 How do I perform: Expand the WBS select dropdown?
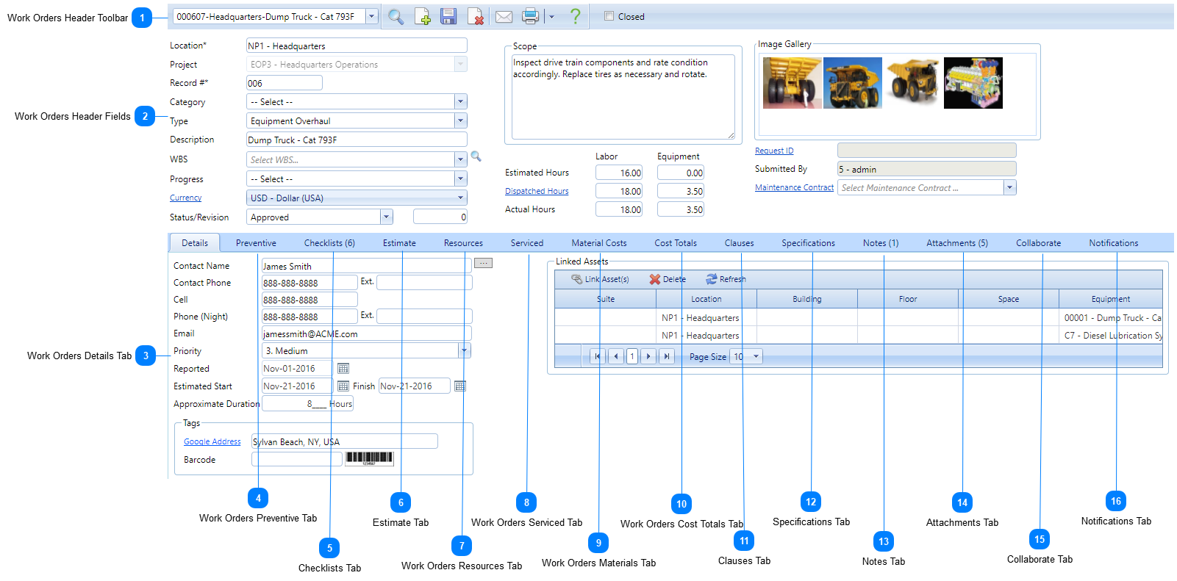(x=460, y=159)
